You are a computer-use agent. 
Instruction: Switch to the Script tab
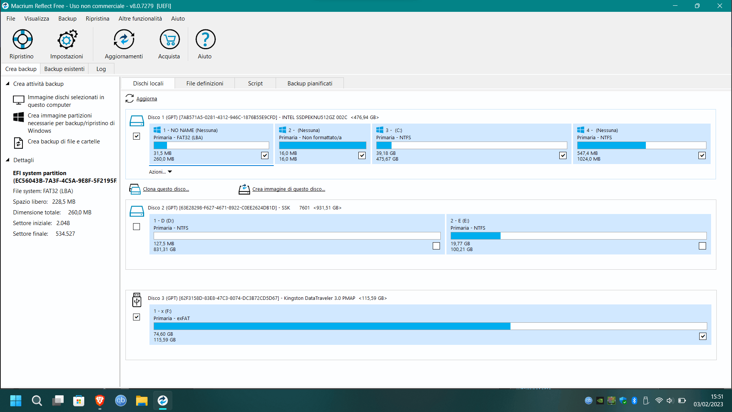[255, 84]
